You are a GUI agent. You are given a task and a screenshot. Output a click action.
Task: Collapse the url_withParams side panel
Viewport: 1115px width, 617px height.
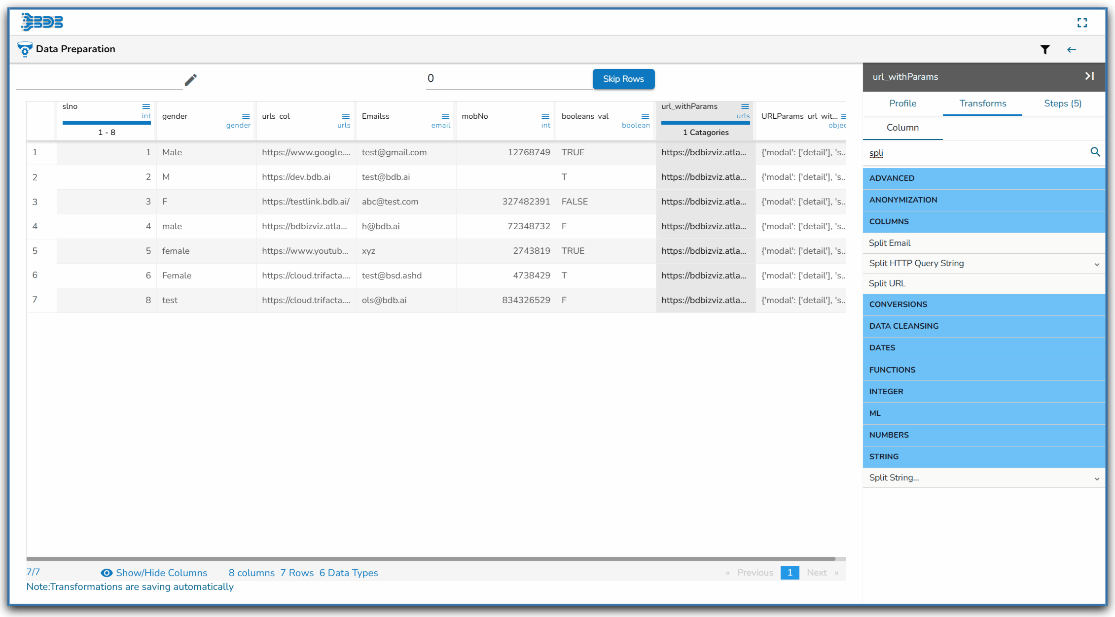coord(1089,76)
